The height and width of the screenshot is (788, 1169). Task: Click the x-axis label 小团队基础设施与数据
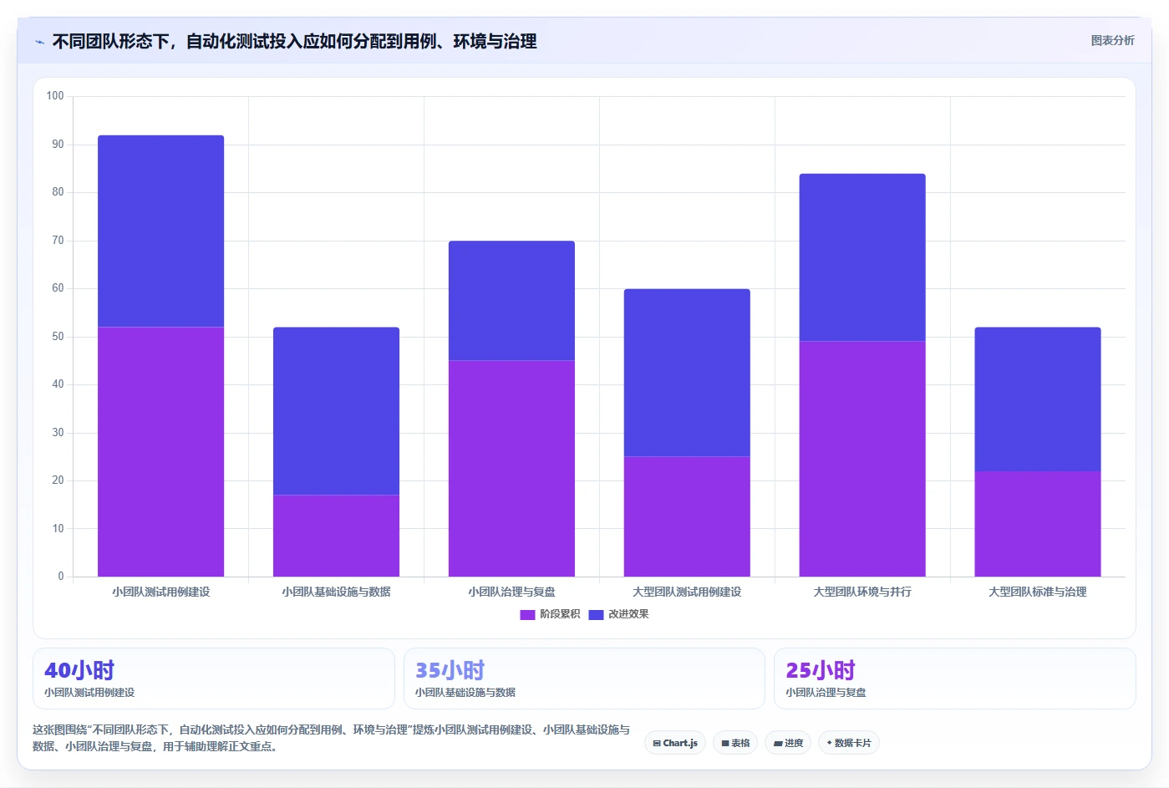pos(336,592)
